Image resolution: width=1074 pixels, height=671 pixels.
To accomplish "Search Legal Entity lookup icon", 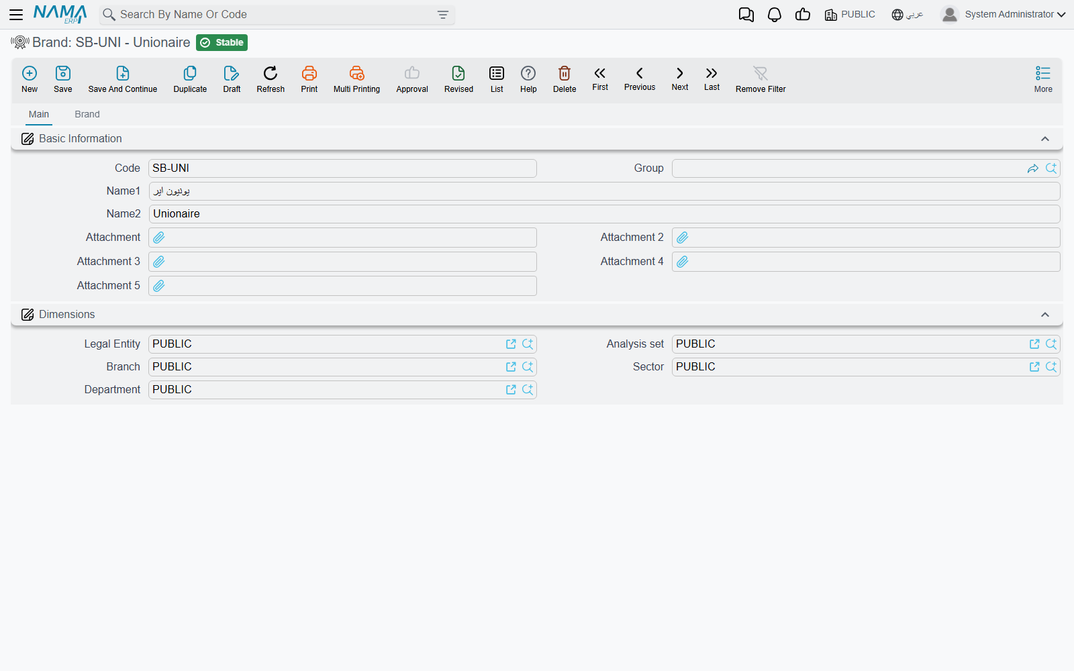I will click(528, 344).
